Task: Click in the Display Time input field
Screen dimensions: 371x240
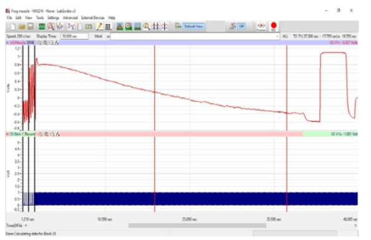Action: [75, 36]
